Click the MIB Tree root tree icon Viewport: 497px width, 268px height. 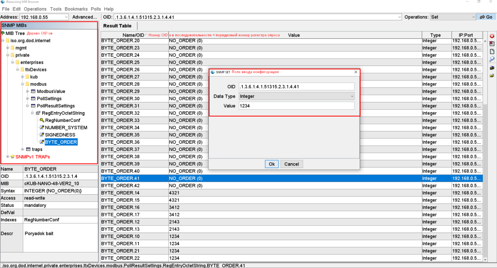(3, 33)
